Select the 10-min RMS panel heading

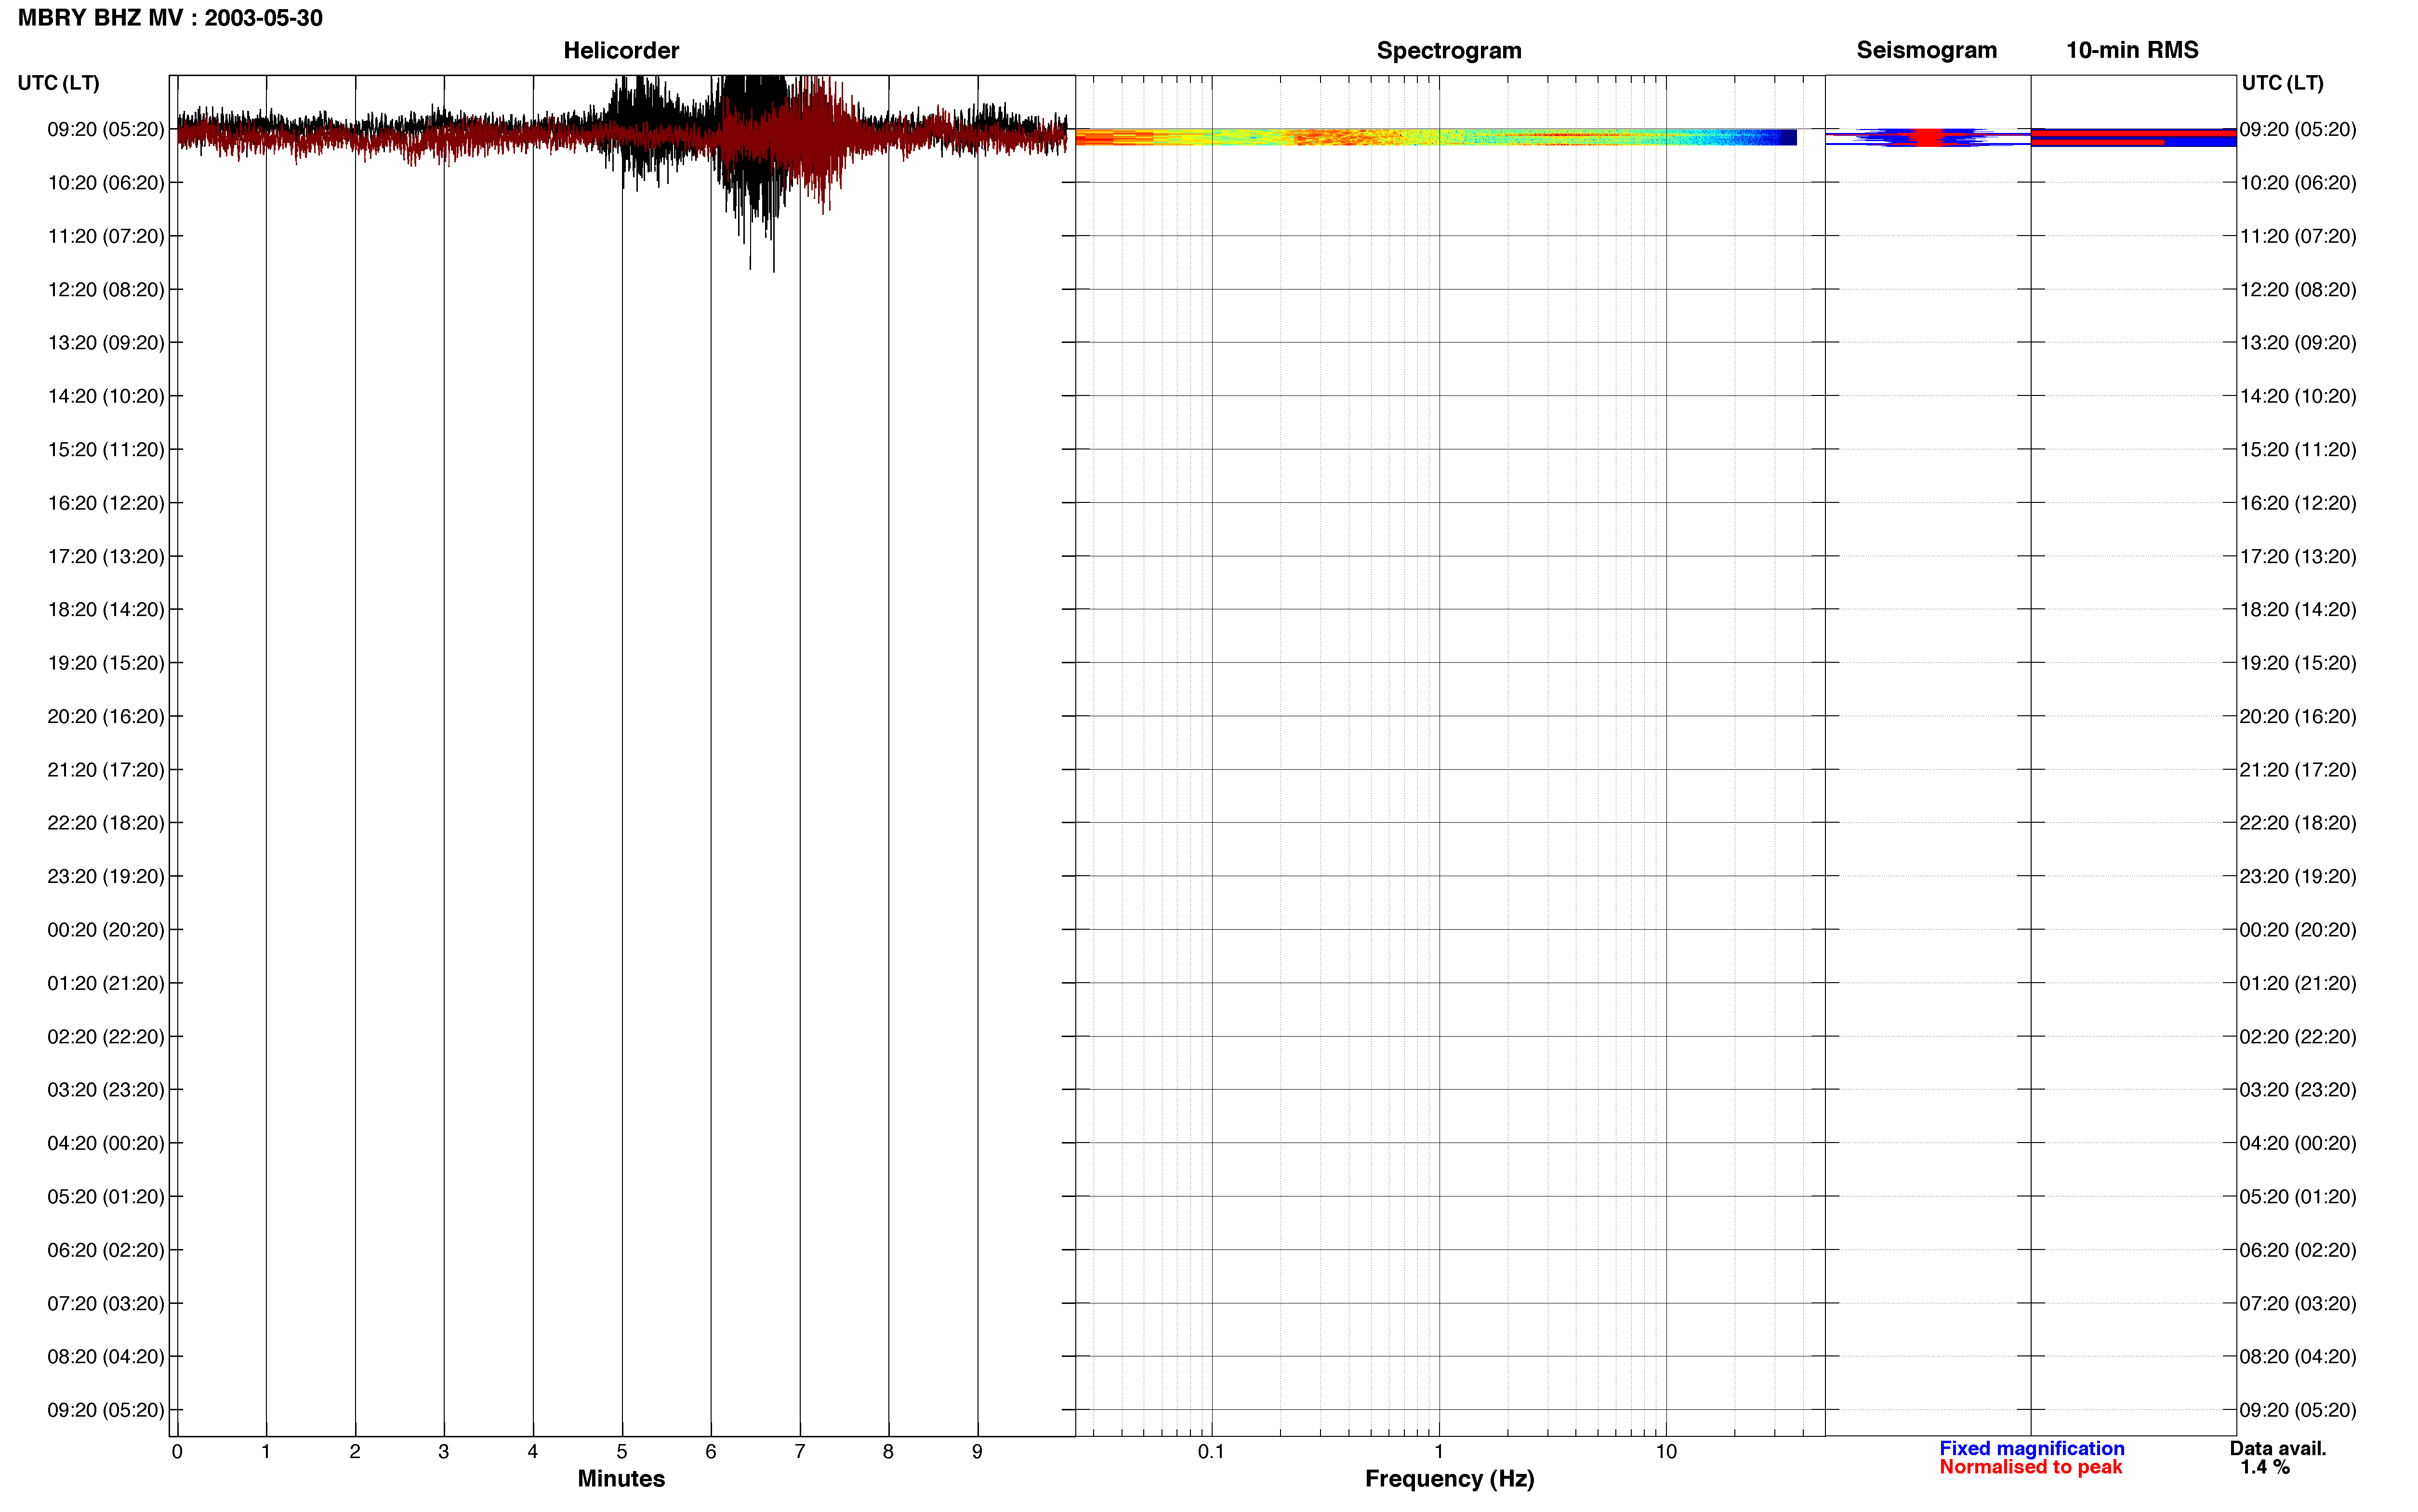[2132, 50]
